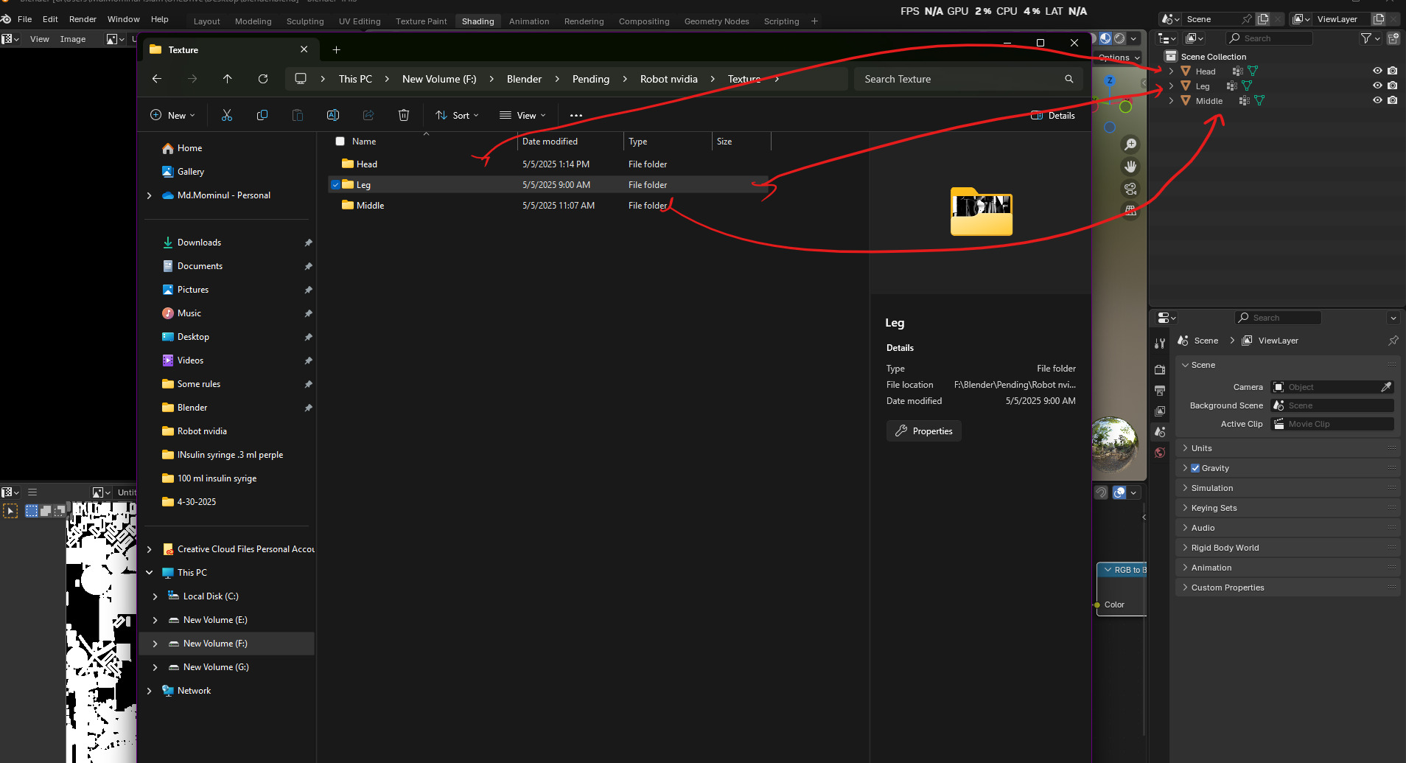Click the Leg folder preview thumbnail
Image resolution: width=1406 pixels, height=763 pixels.
pyautogui.click(x=981, y=212)
